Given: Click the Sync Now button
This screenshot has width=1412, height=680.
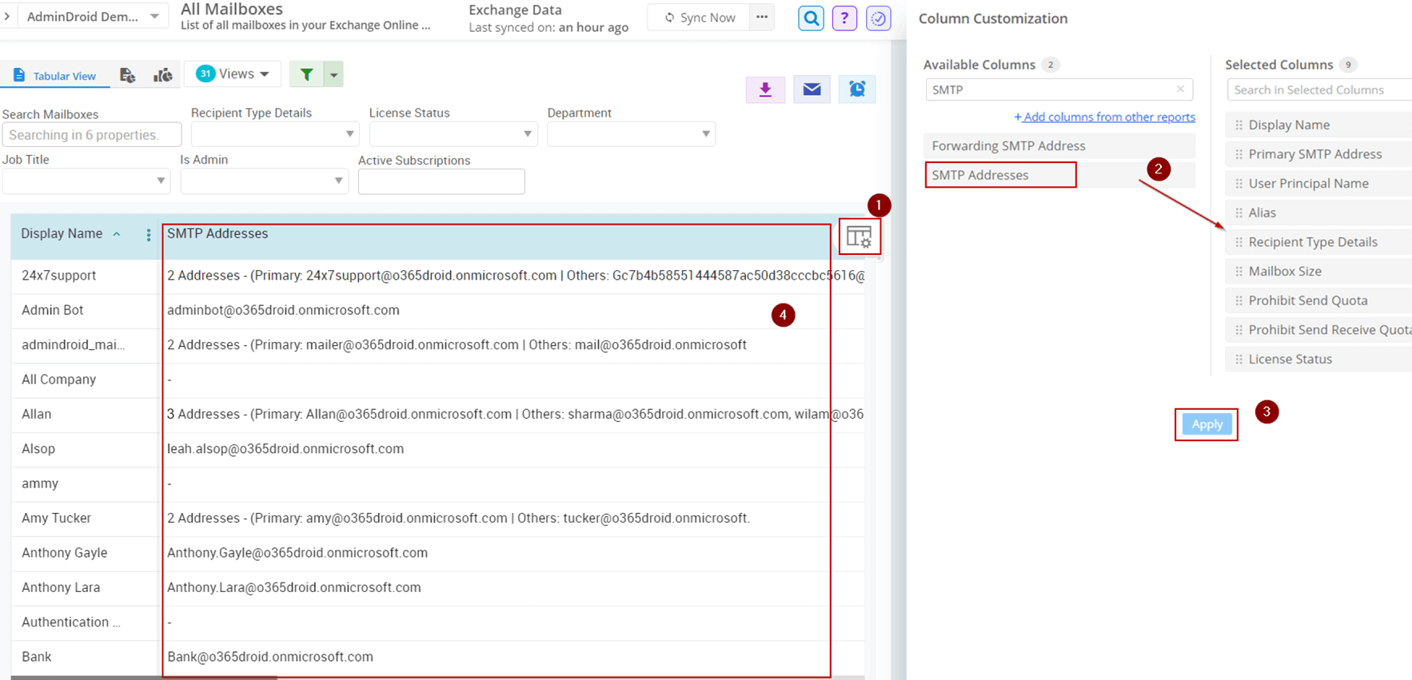Looking at the screenshot, I should [x=700, y=18].
